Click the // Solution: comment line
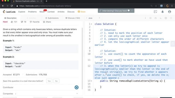This screenshot has height=98, width=175. 108,51
